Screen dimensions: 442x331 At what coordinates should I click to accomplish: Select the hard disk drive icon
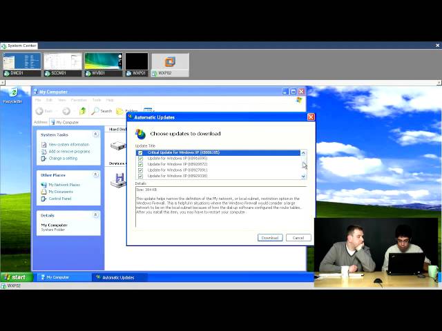[118, 146]
